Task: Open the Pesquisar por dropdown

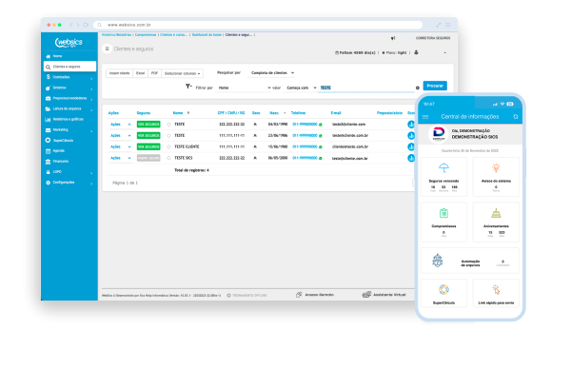Action: (x=272, y=73)
